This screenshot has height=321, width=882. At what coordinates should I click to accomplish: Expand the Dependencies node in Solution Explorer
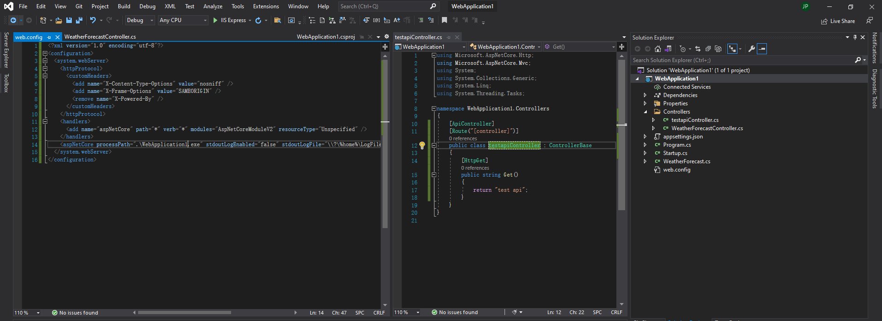[645, 95]
